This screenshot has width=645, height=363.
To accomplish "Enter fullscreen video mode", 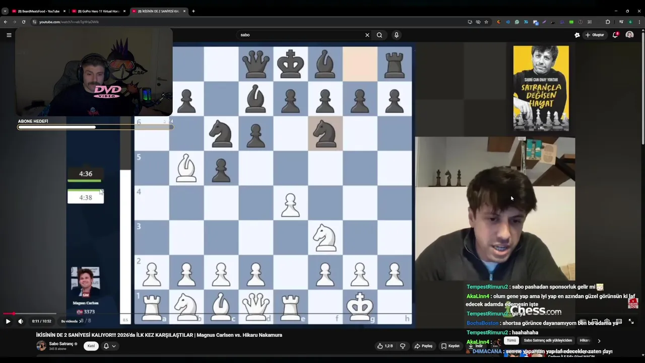I will [631, 321].
